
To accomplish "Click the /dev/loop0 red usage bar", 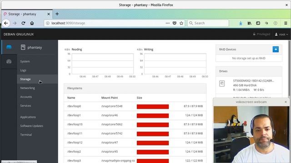I will (x=153, y=106).
